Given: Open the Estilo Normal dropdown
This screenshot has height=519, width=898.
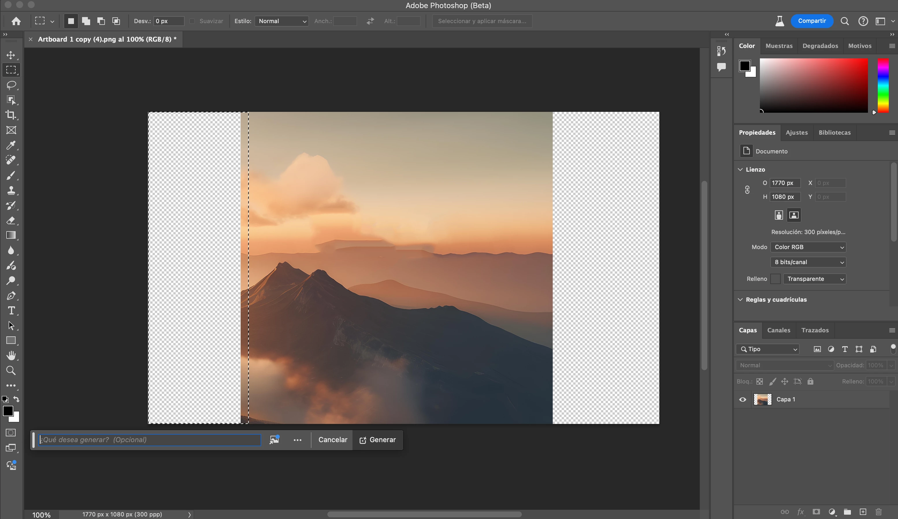Looking at the screenshot, I should 281,21.
